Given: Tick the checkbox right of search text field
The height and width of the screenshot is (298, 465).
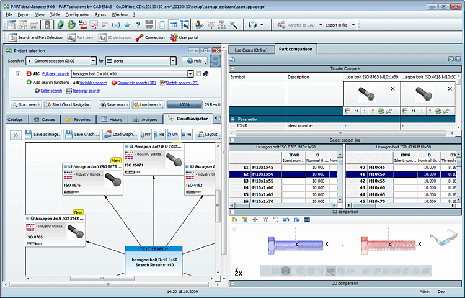Looking at the screenshot, I should (x=198, y=74).
